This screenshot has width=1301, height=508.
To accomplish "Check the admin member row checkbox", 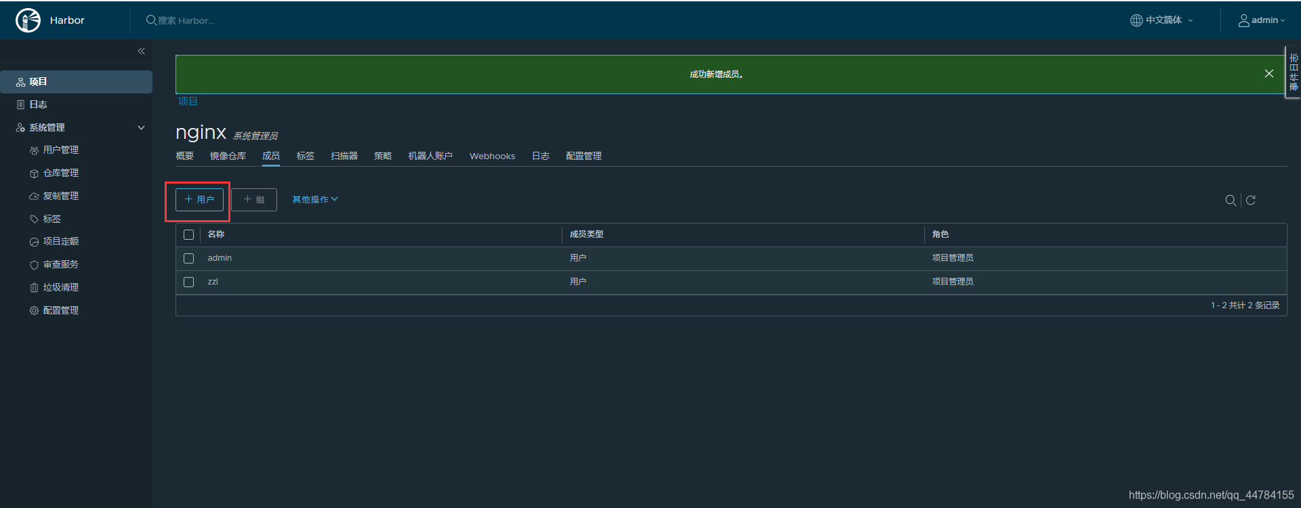I will click(x=189, y=259).
